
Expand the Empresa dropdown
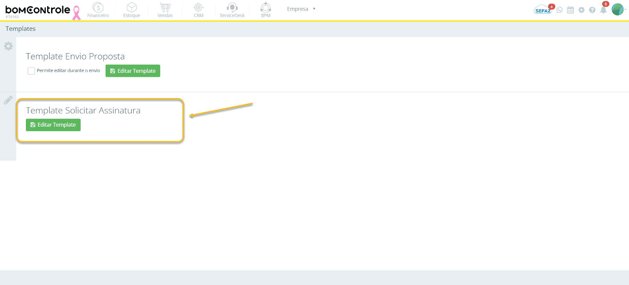tap(301, 9)
